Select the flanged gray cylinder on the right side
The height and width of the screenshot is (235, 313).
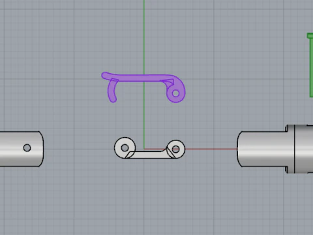[x=275, y=149]
